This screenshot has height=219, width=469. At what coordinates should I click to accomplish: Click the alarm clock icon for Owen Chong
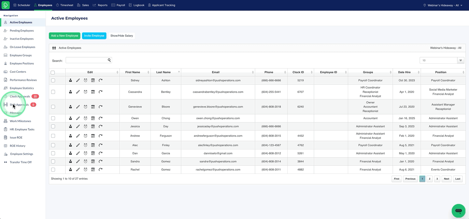(85, 118)
